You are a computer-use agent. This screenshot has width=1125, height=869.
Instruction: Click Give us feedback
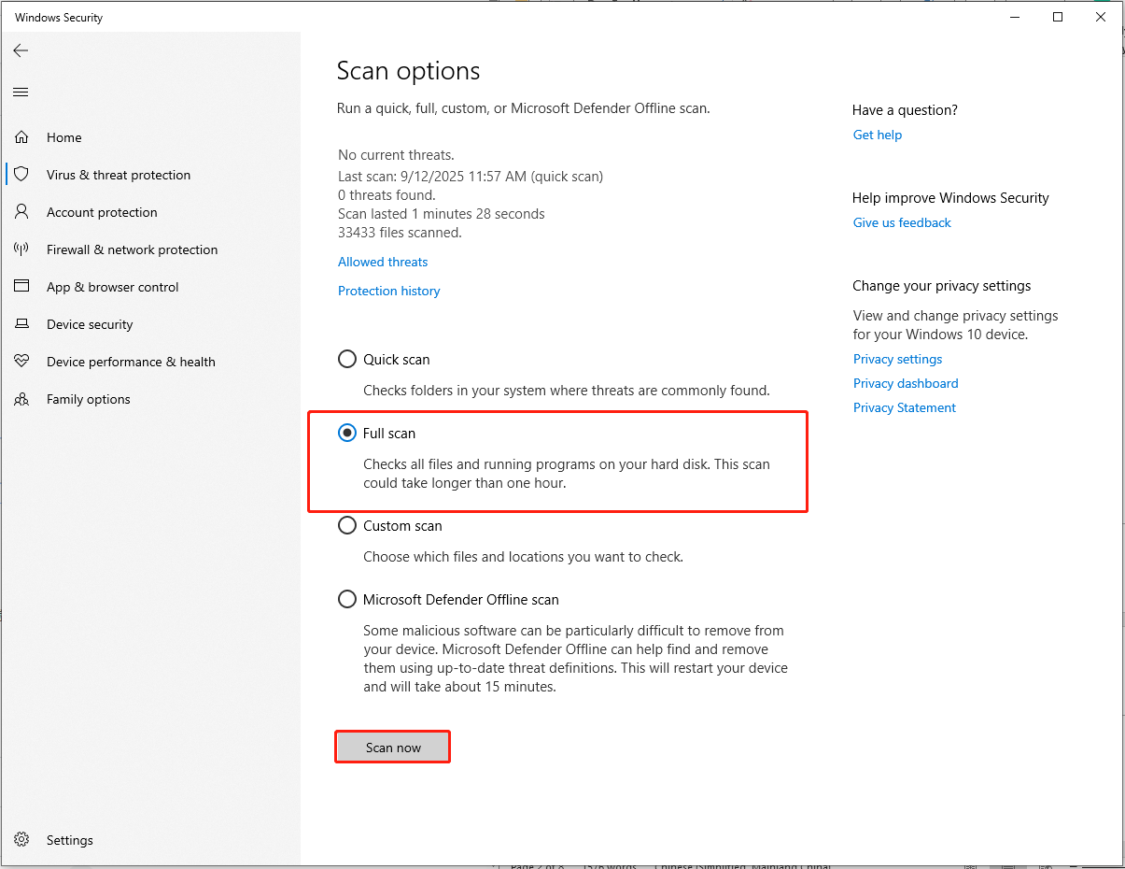(x=901, y=222)
